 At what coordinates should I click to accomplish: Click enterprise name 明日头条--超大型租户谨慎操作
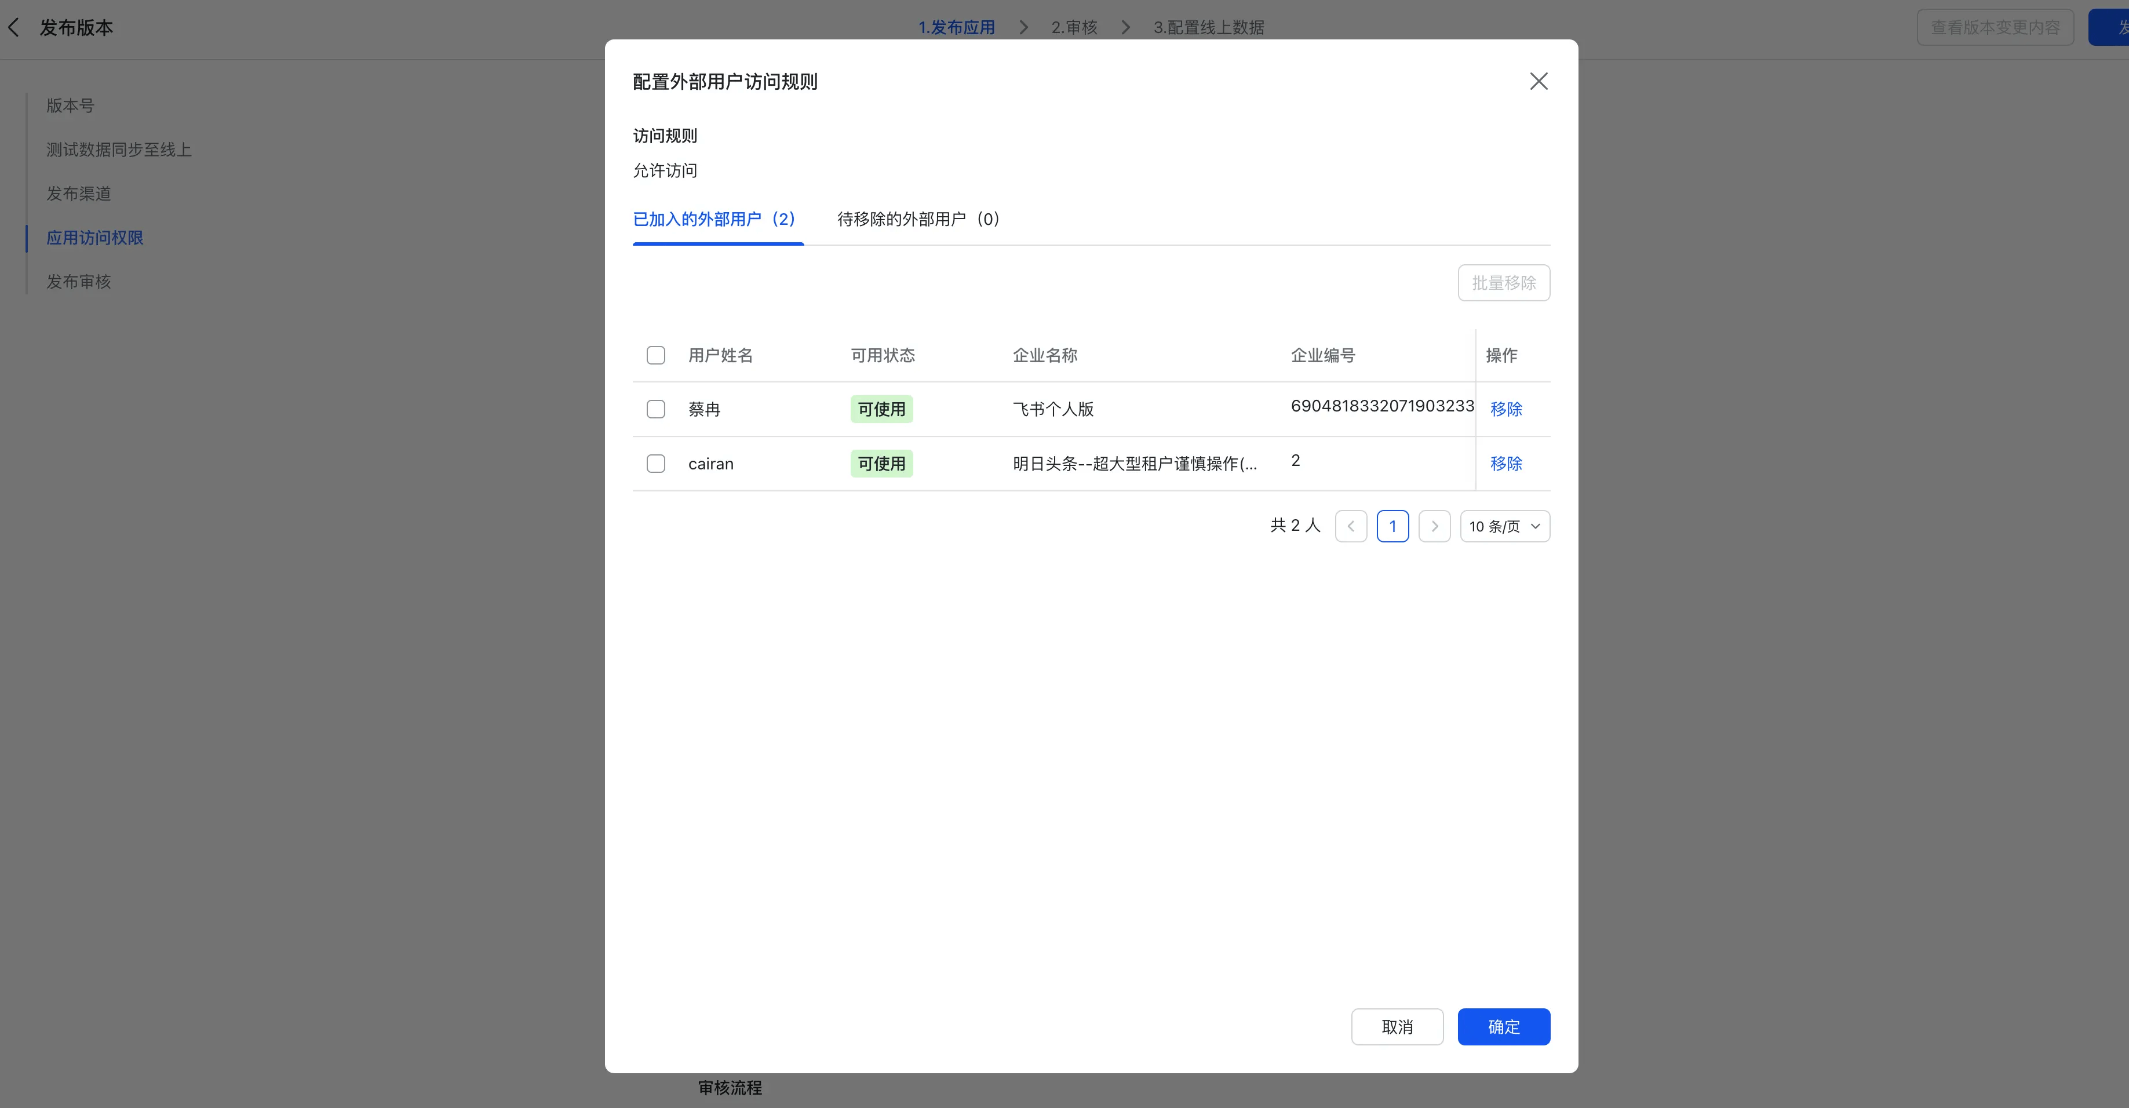point(1135,464)
